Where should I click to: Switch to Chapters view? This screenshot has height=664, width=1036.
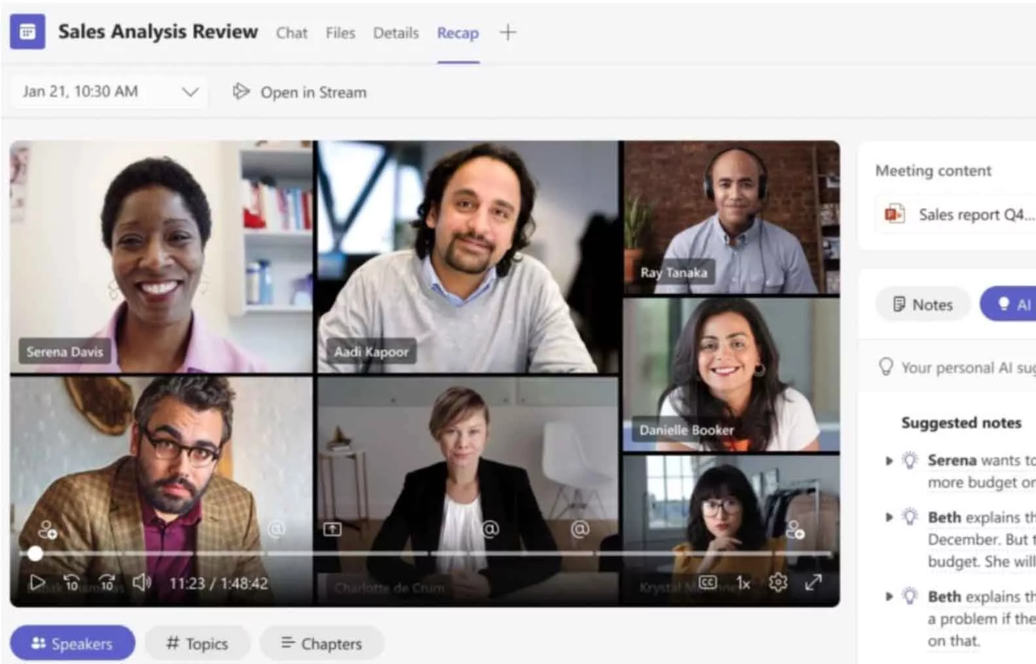click(321, 644)
